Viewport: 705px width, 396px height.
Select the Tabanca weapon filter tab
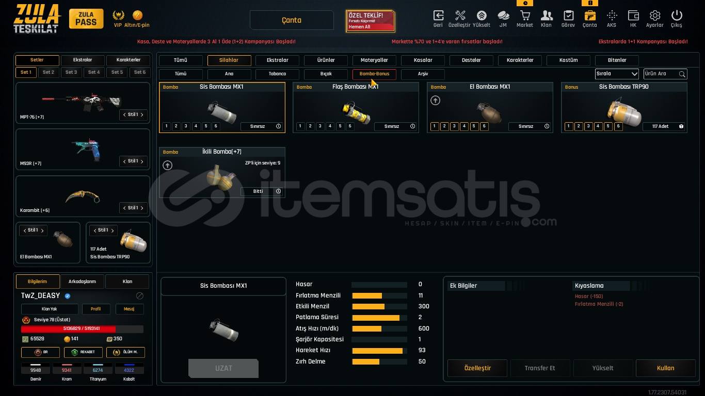tap(277, 74)
